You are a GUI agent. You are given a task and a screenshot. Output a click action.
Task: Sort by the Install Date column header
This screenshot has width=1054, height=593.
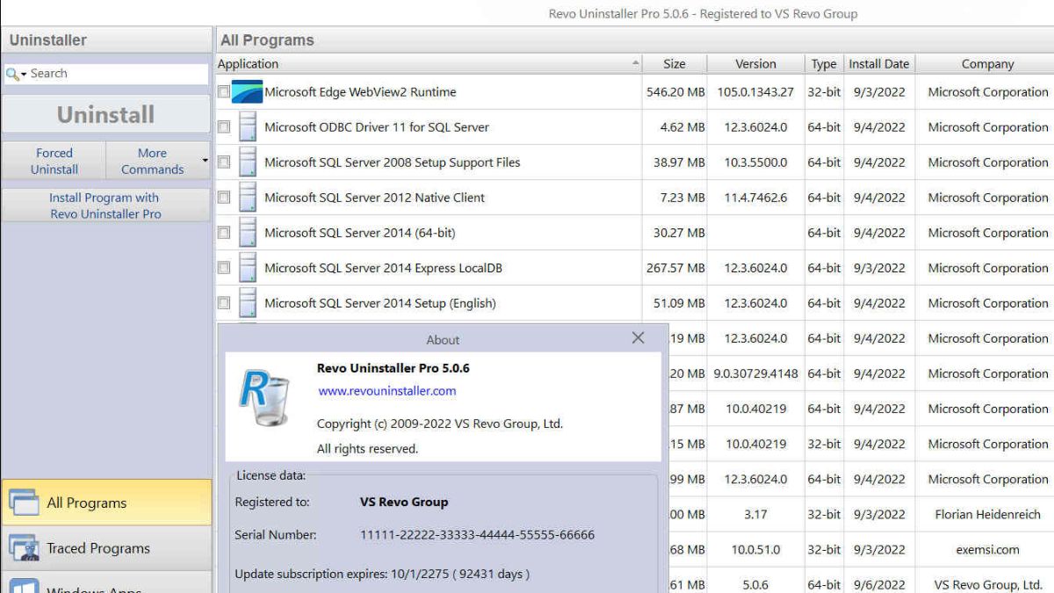pyautogui.click(x=878, y=63)
